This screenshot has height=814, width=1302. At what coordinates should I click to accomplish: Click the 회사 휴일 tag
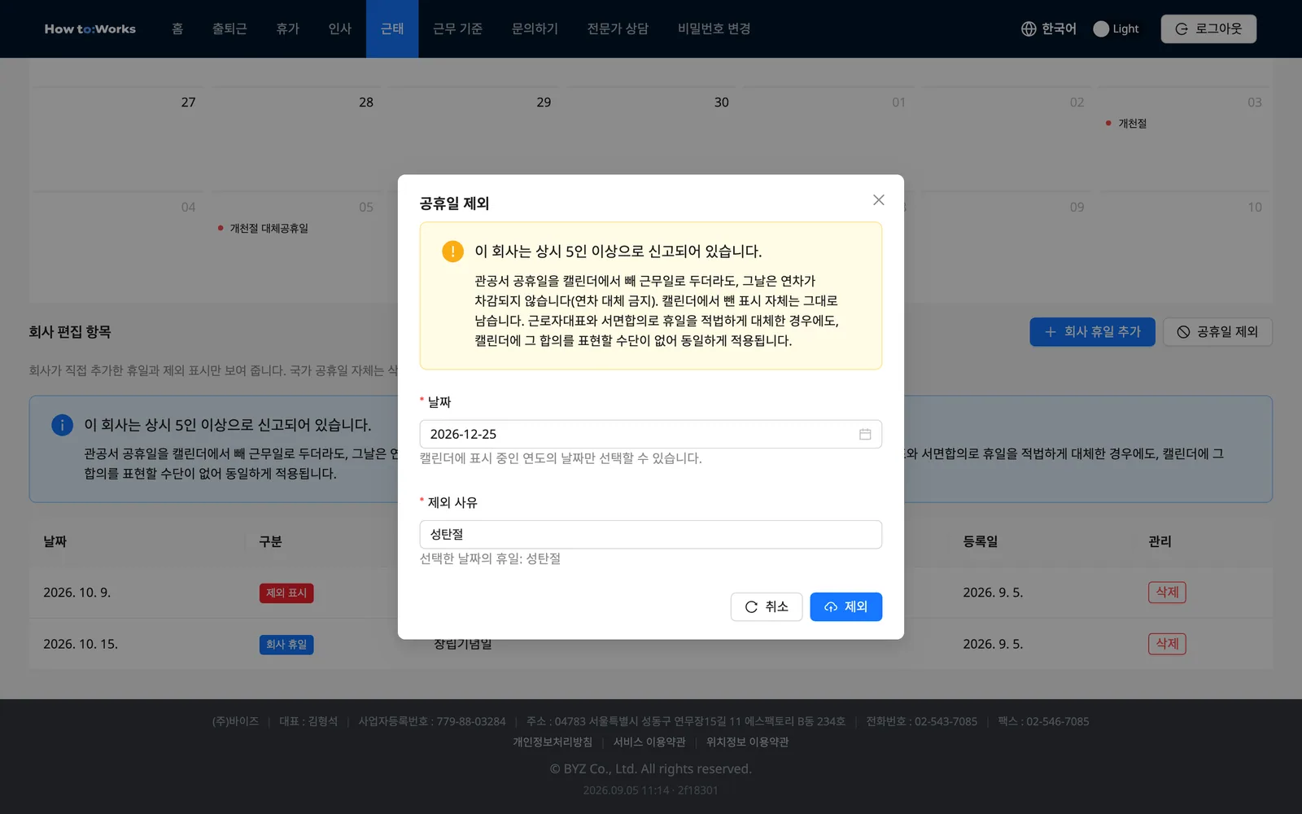[286, 645]
